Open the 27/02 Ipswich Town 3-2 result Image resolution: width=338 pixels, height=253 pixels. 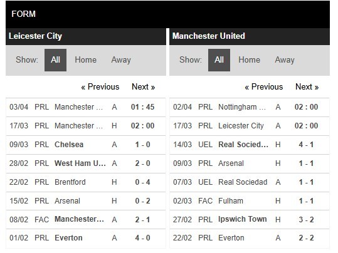[x=250, y=220]
